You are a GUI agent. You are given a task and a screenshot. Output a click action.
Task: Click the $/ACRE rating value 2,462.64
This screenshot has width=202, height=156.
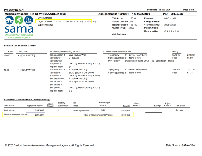191,55
